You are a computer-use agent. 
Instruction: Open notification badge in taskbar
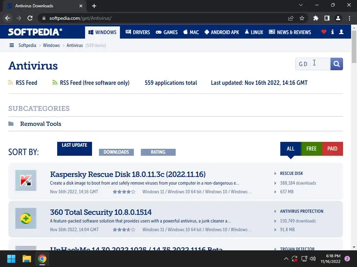[347, 259]
